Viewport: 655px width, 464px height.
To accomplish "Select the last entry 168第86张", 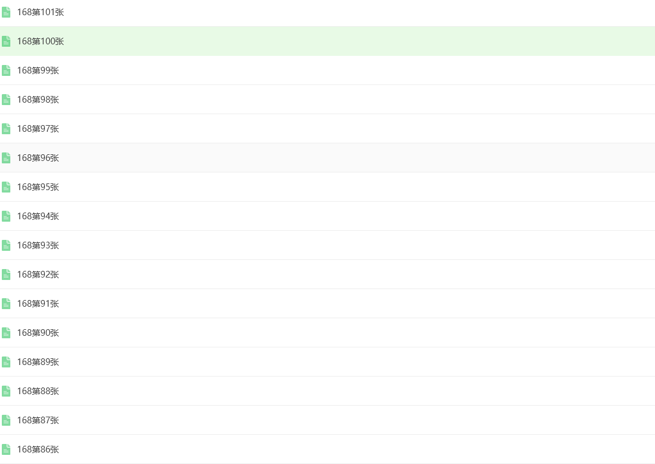I will point(38,449).
